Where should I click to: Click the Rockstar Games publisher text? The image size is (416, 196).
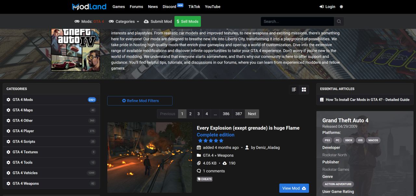pyautogui.click(x=336, y=169)
